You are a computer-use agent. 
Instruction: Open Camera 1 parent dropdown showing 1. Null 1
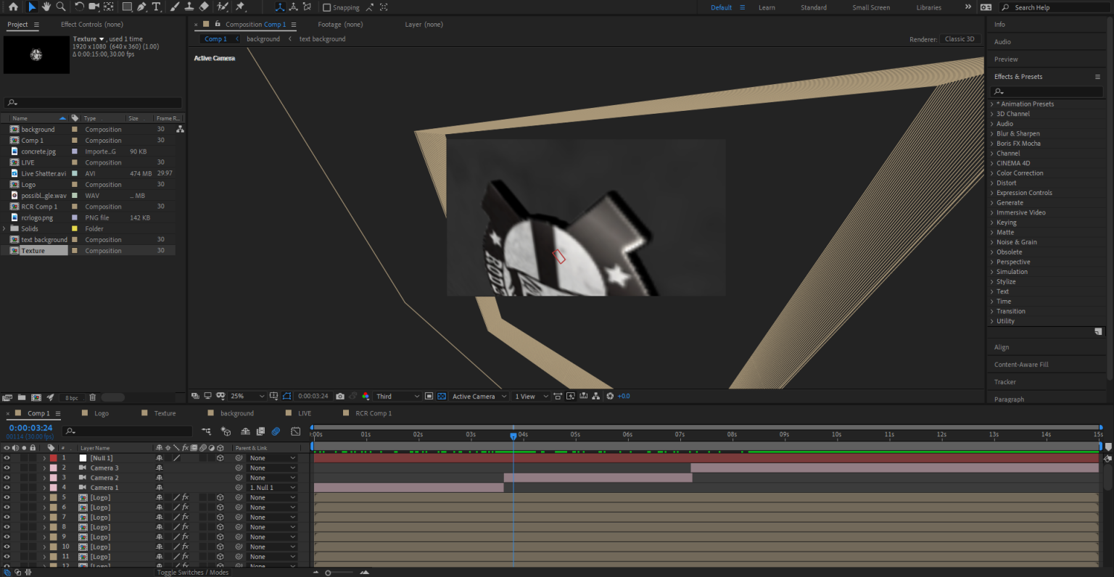(272, 487)
